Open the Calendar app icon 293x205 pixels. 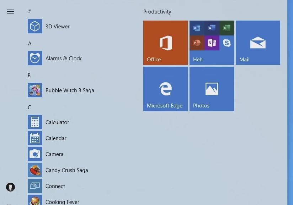pyautogui.click(x=35, y=138)
